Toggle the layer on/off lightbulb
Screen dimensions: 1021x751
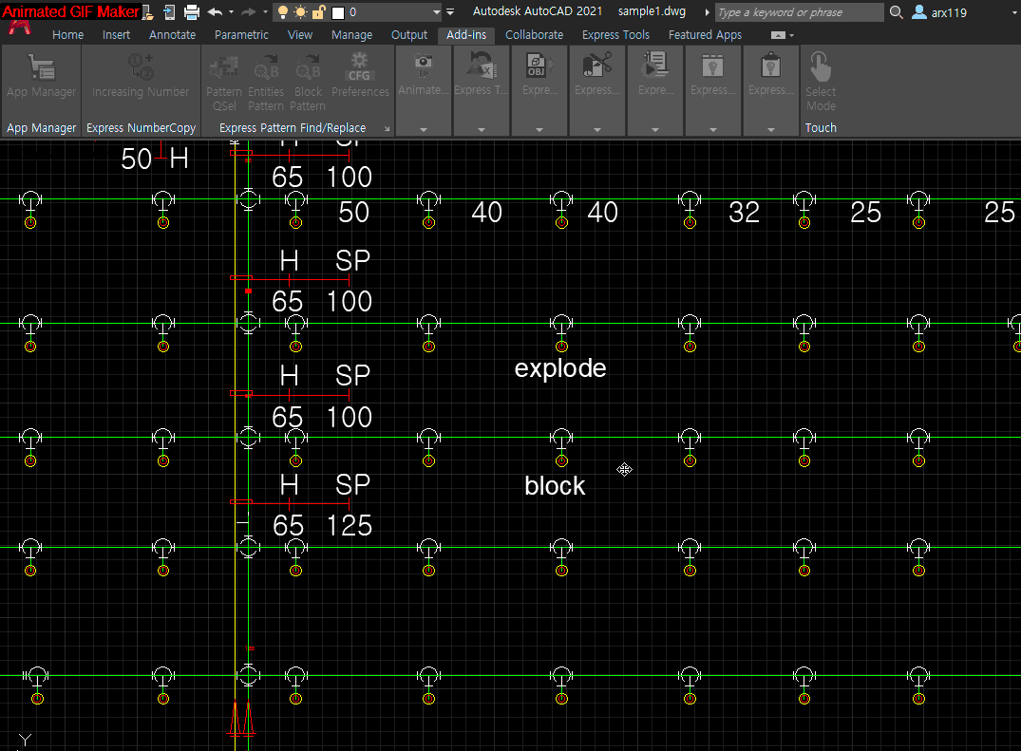point(282,12)
